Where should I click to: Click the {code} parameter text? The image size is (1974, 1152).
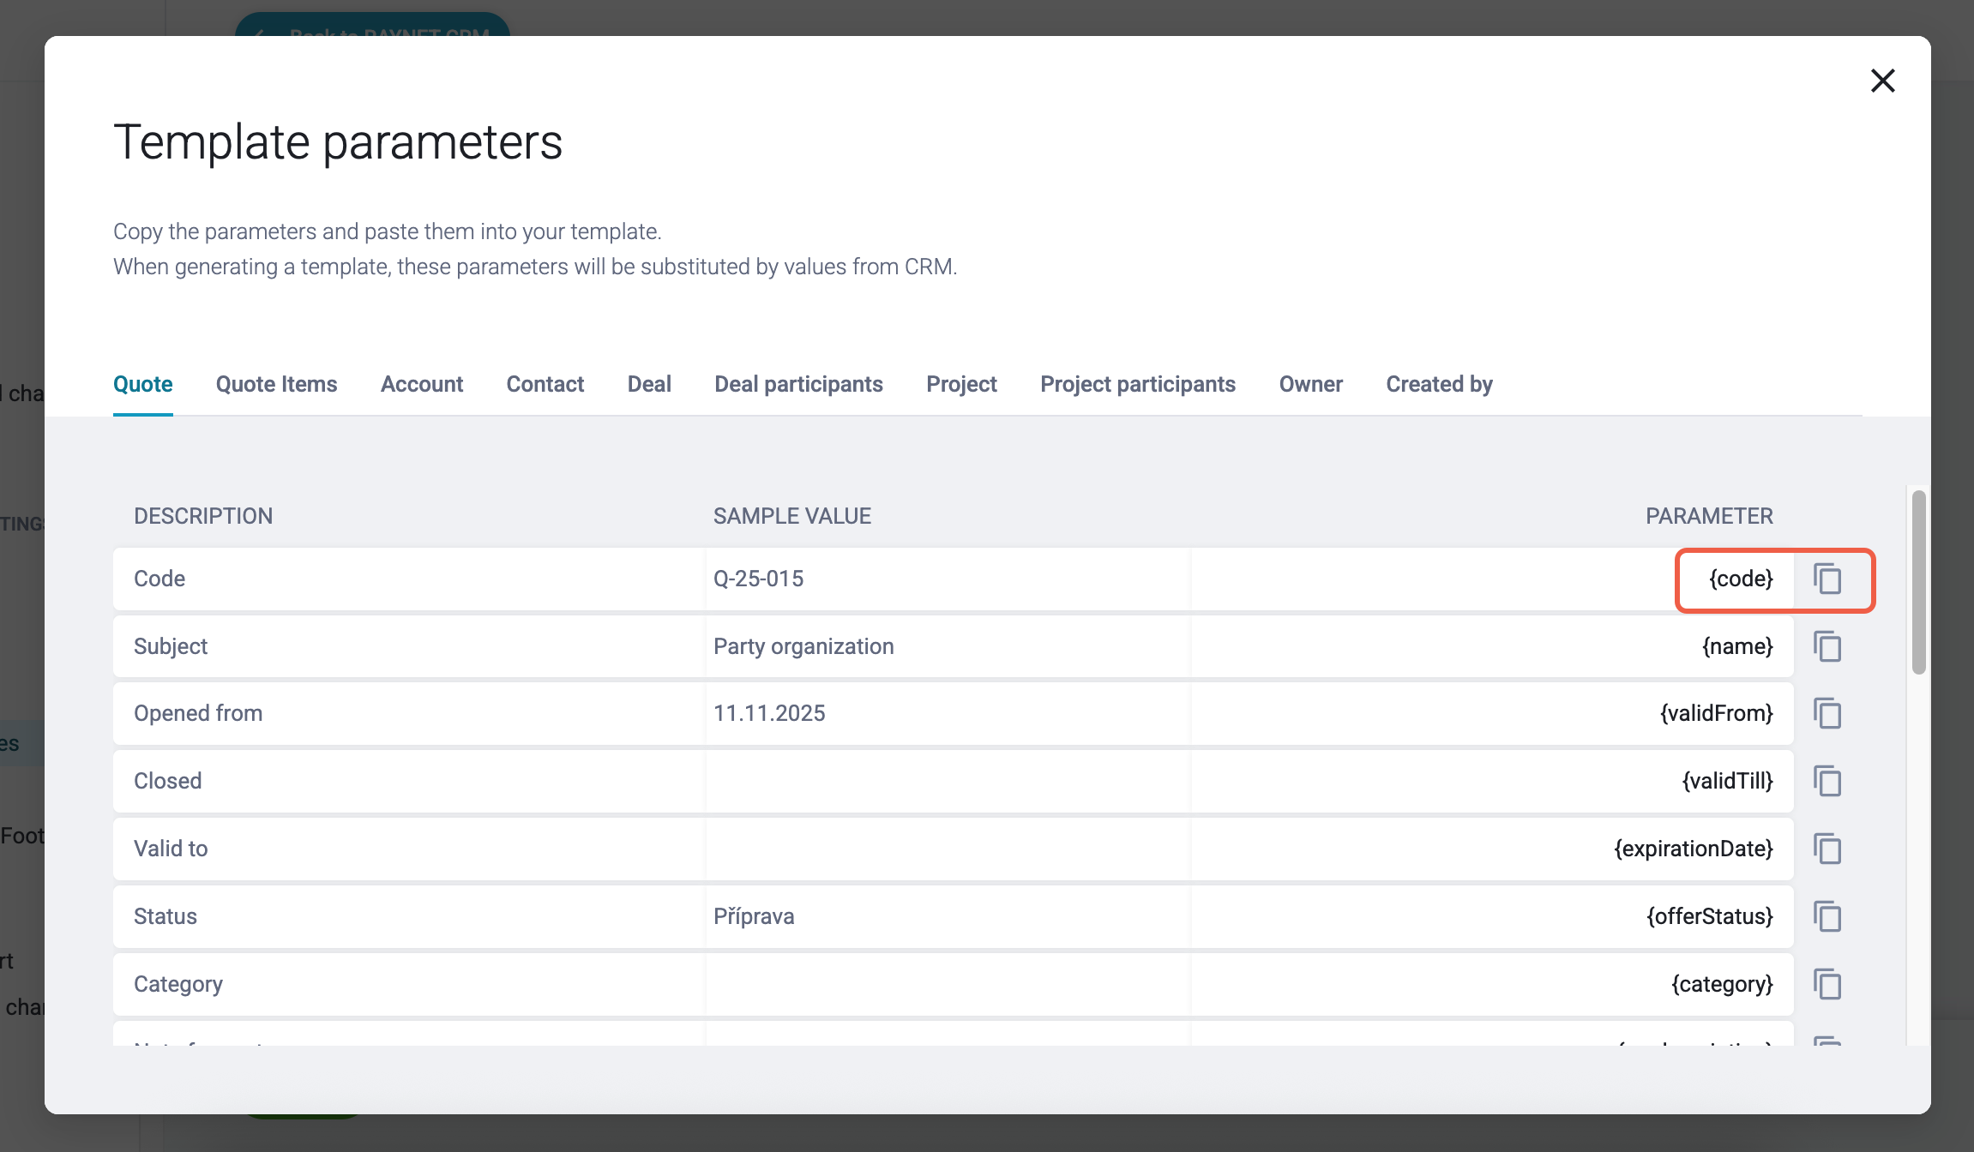coord(1741,579)
